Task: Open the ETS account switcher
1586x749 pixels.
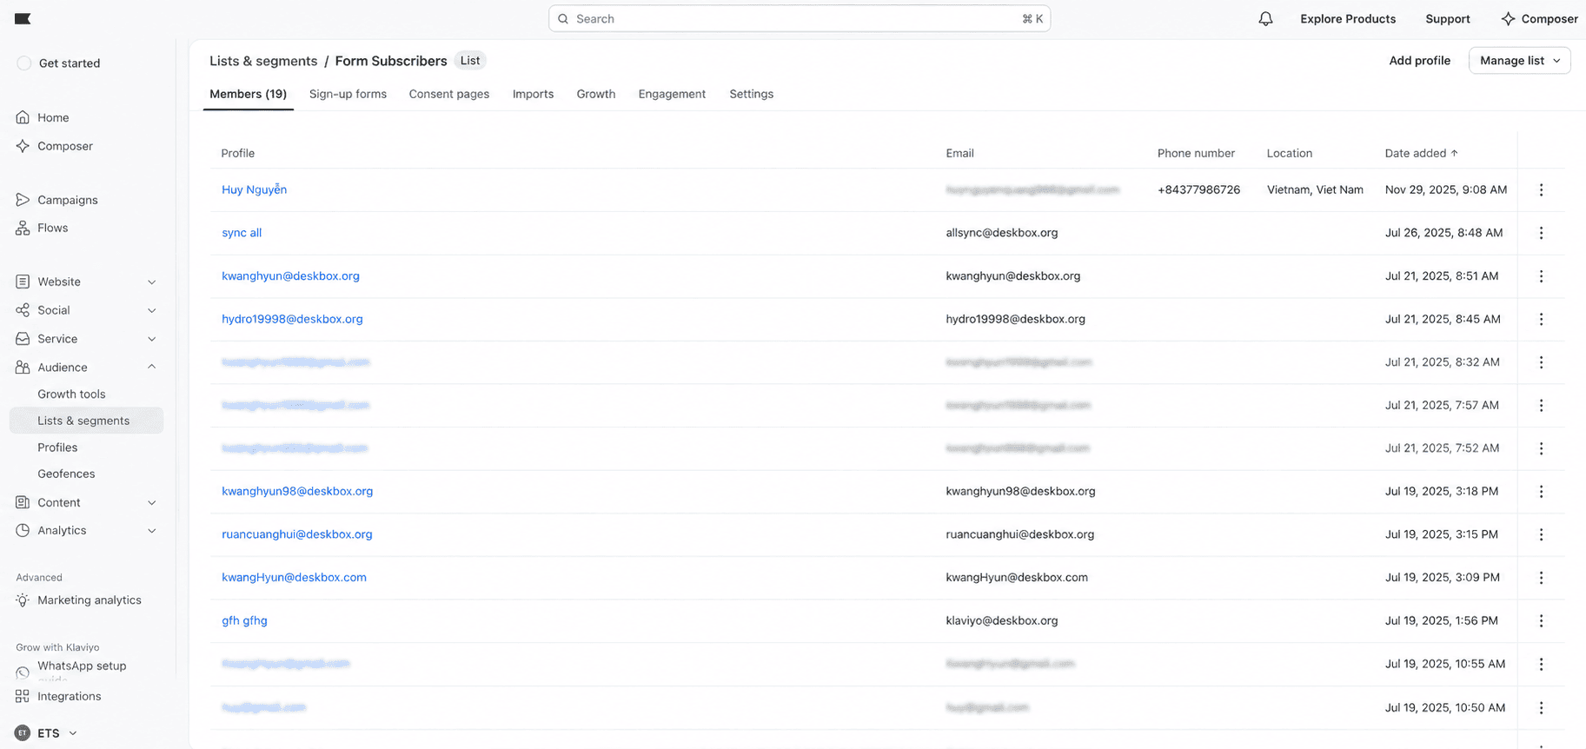Action: 48,733
